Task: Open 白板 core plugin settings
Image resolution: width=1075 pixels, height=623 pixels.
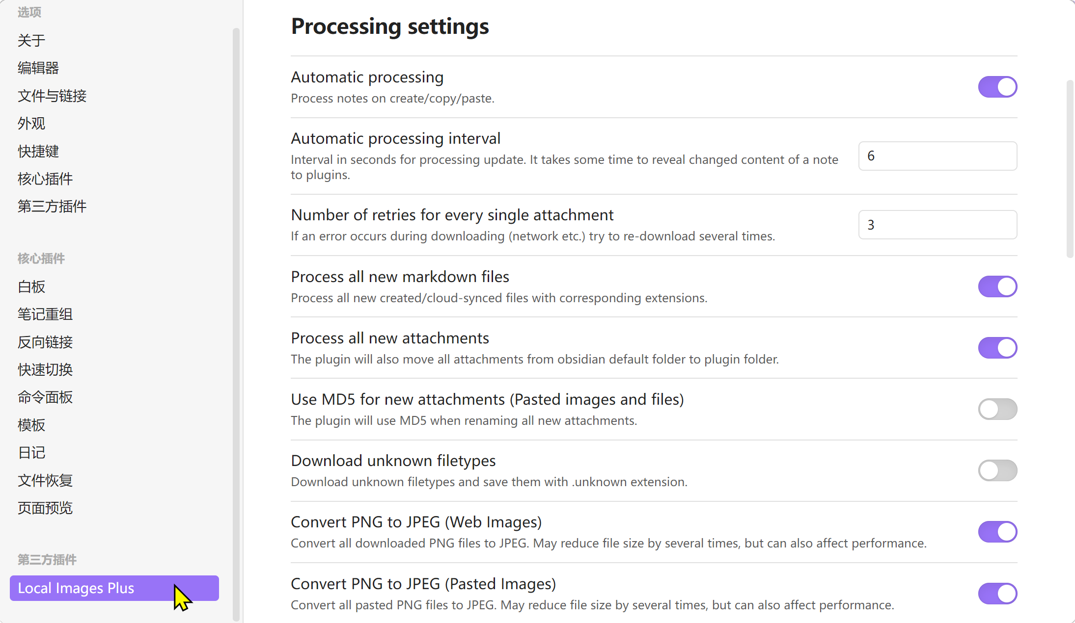Action: coord(31,286)
